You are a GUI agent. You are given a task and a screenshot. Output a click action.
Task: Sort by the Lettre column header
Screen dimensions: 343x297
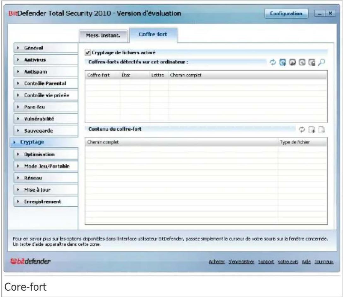tap(159, 75)
